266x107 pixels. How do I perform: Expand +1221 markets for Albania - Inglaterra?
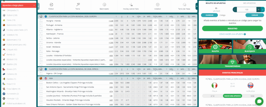pos(111,29)
